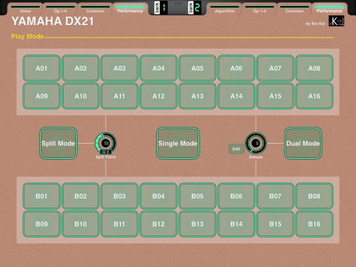Click the Edit button near Detune

(236, 149)
